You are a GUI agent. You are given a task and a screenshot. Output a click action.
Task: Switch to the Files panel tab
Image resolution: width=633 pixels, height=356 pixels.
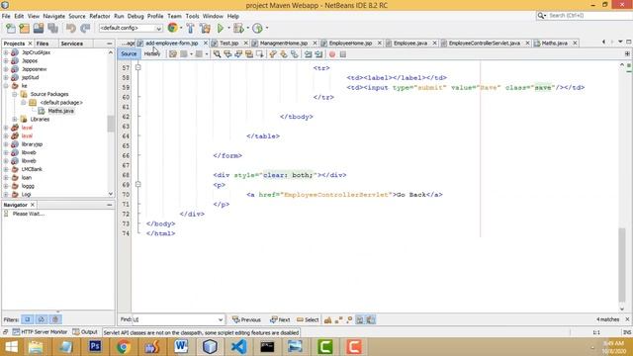point(43,44)
